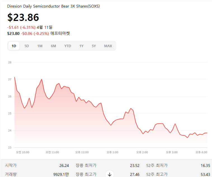The image size is (212, 177).
Task: Switch chart to 5D range
Action: click(x=27, y=46)
